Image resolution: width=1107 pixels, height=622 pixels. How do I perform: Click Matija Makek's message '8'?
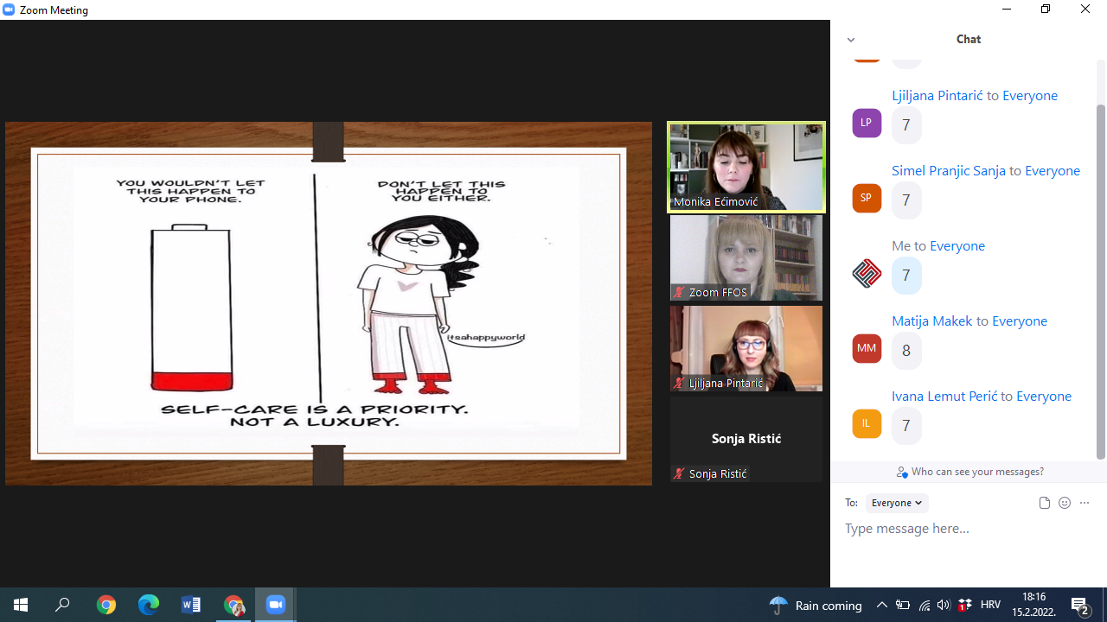point(906,350)
